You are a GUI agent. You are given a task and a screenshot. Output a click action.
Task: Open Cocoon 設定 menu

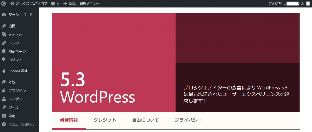tap(18, 71)
